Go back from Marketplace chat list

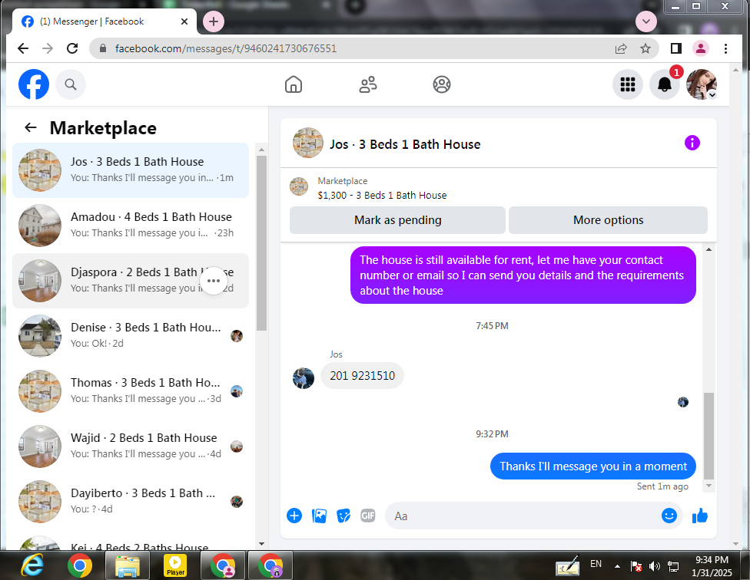tap(31, 127)
